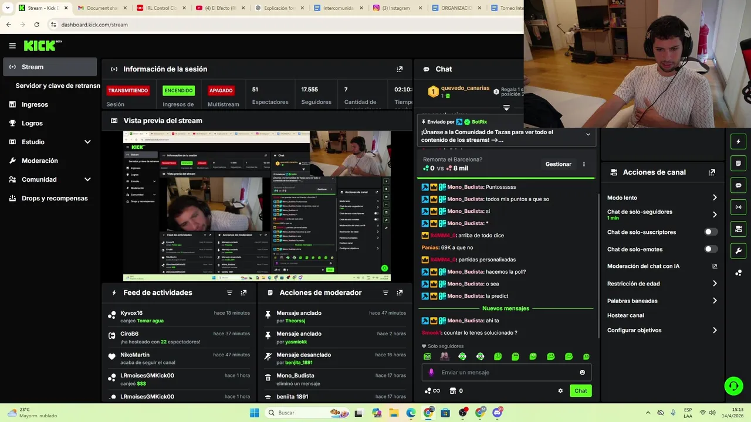Image resolution: width=751 pixels, height=422 pixels.
Task: Open the green headset support bubble
Action: point(733,386)
